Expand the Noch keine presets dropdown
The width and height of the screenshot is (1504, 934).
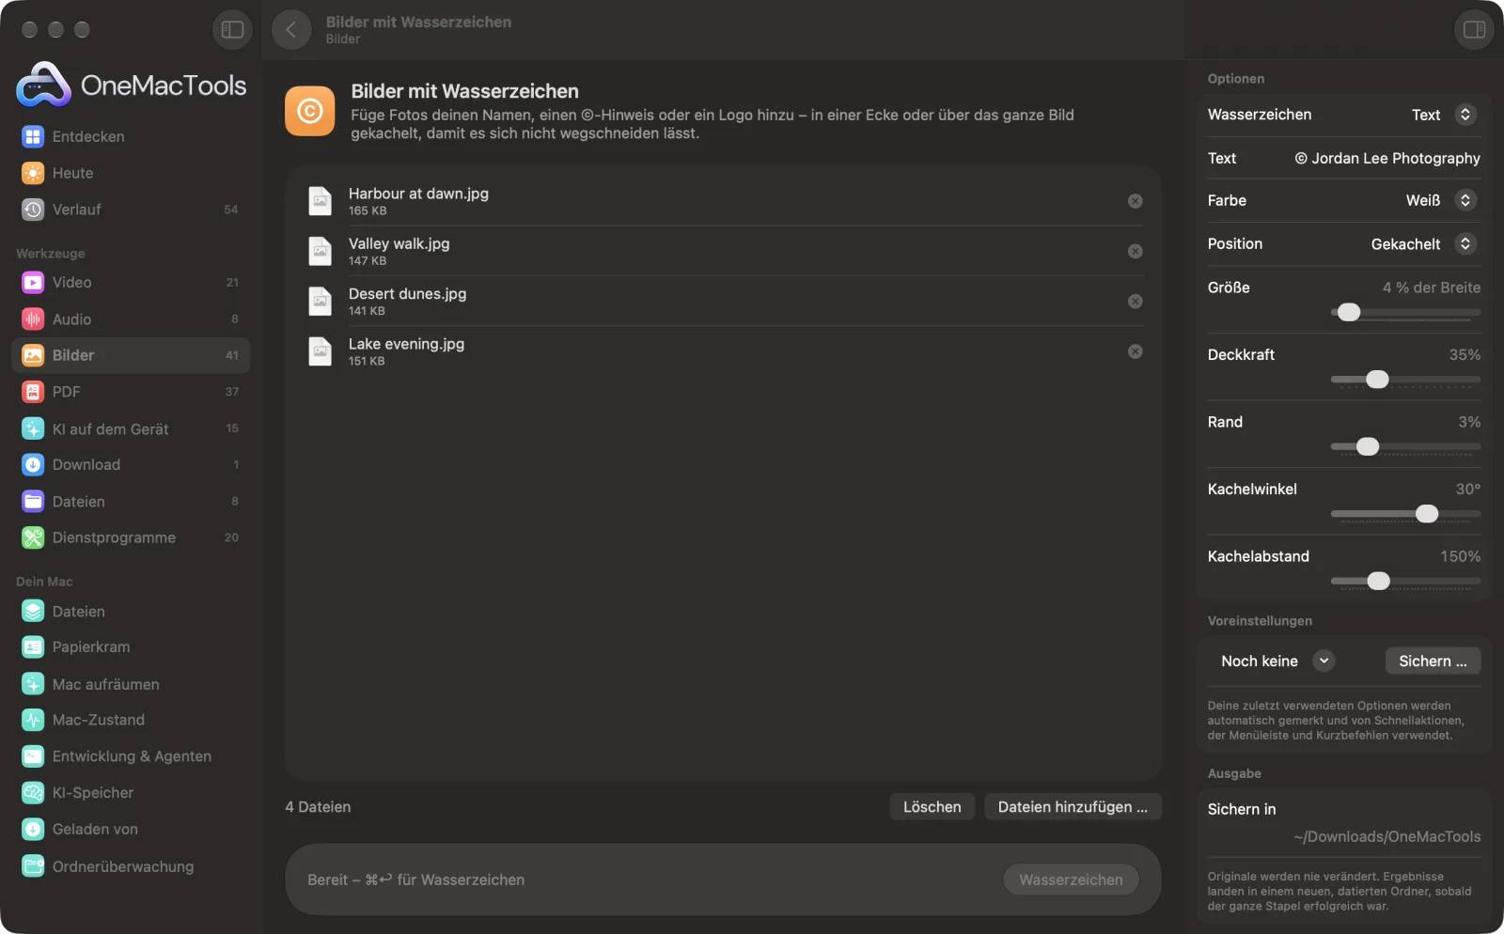coord(1276,661)
